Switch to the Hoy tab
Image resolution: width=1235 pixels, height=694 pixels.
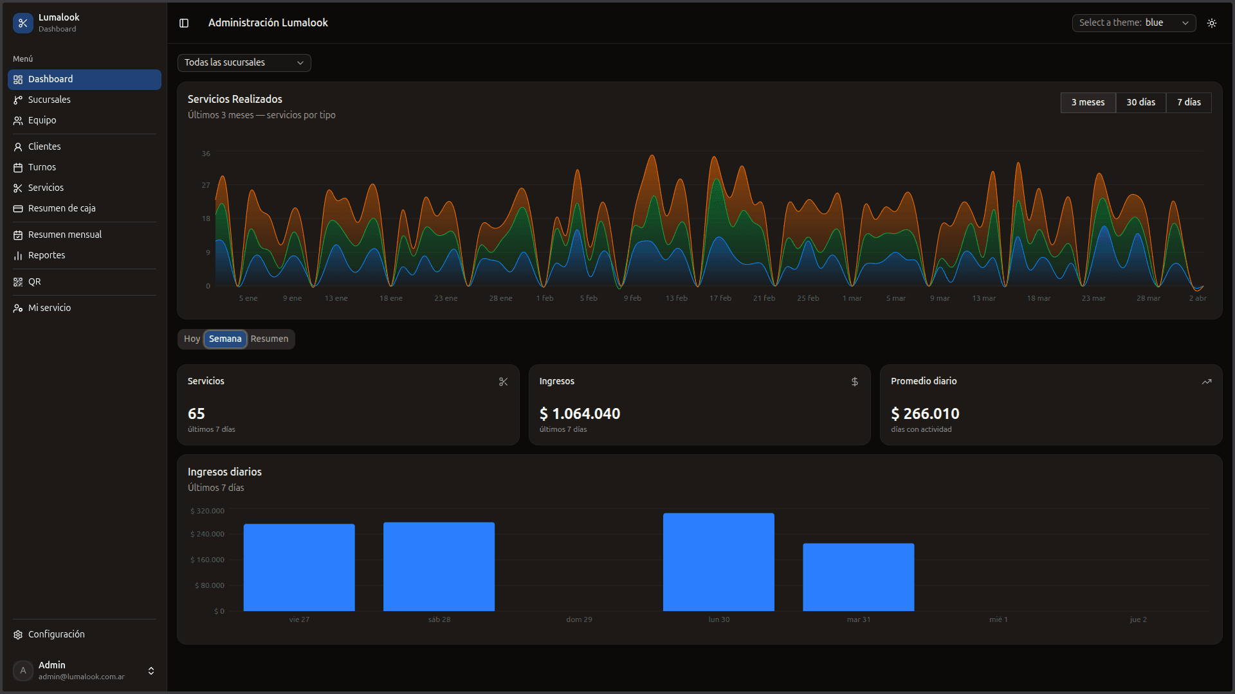click(192, 339)
